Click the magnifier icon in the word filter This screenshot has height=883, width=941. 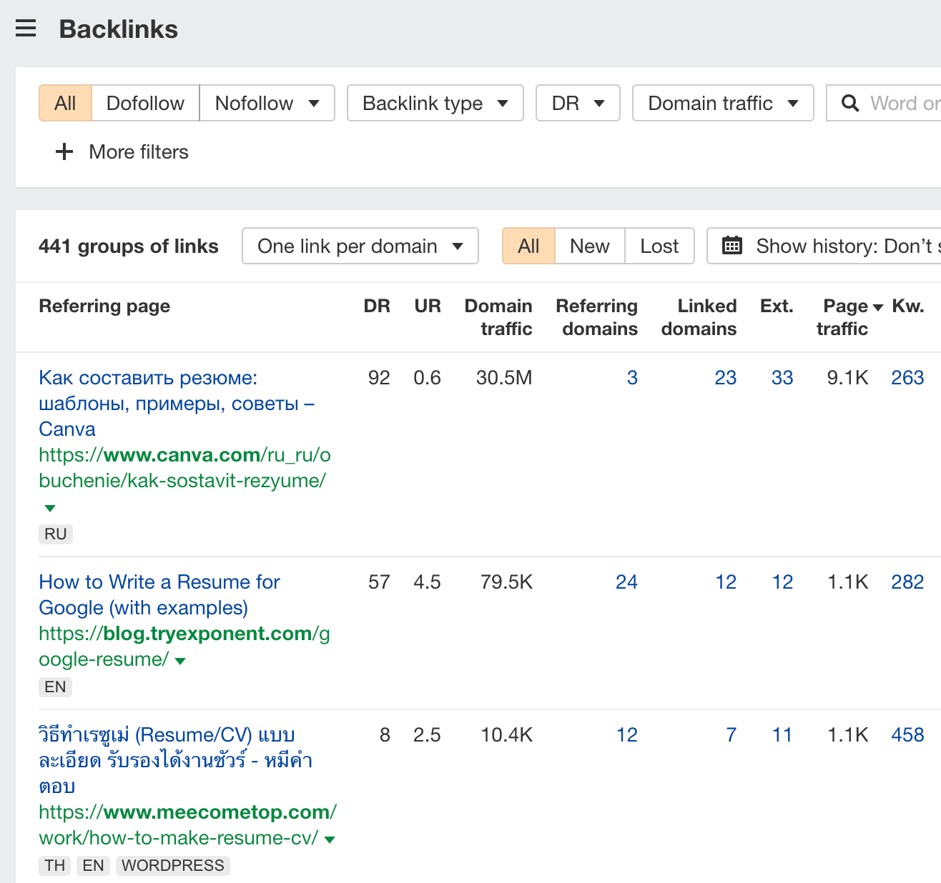(850, 103)
